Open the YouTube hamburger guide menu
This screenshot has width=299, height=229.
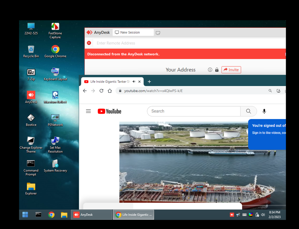tap(88, 111)
